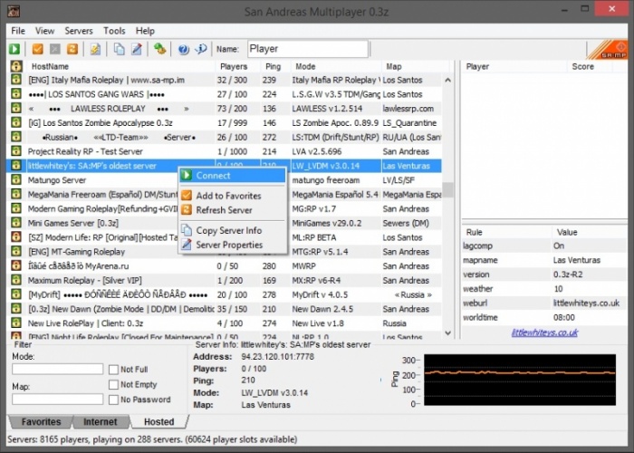Click the orange checkmark Add Server toolbar icon
This screenshot has height=453, width=634.
[38, 49]
